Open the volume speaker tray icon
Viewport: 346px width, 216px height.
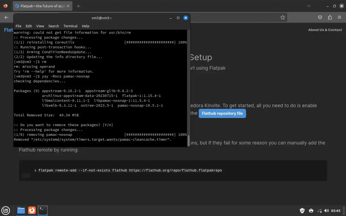(x=327, y=211)
